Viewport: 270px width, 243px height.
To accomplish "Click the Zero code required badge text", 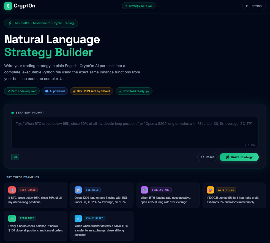I will [24, 91].
